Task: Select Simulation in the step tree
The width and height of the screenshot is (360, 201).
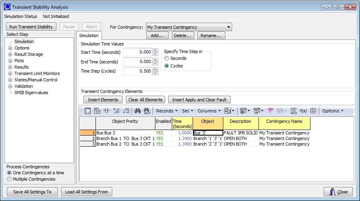Action: pos(24,41)
